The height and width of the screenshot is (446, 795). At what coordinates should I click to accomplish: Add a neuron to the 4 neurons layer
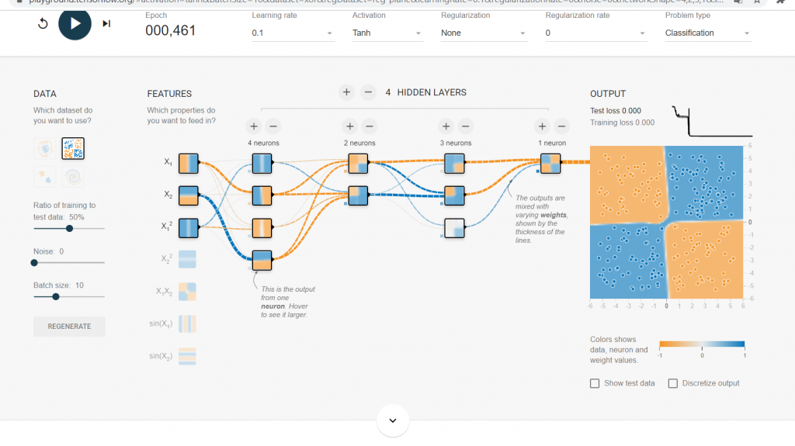(254, 126)
